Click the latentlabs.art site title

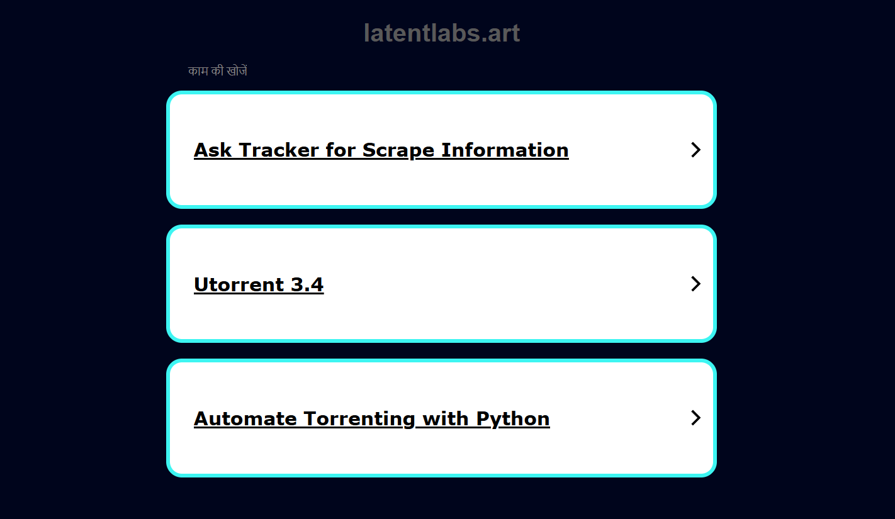coord(442,33)
